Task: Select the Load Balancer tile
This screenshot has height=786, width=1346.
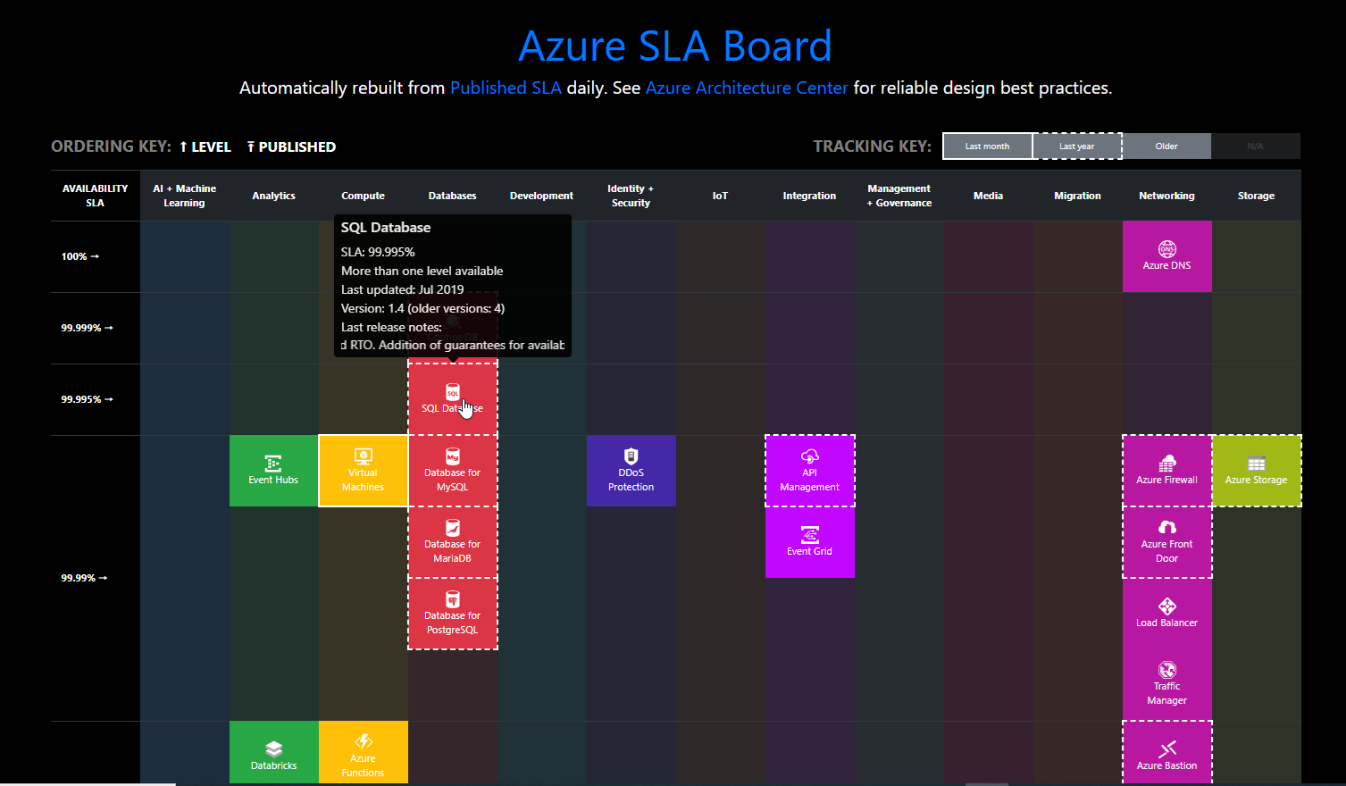Action: coord(1166,614)
